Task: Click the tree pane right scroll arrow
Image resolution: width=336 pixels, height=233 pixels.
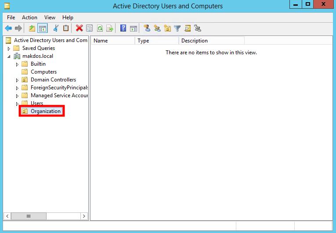Action: pos(84,216)
